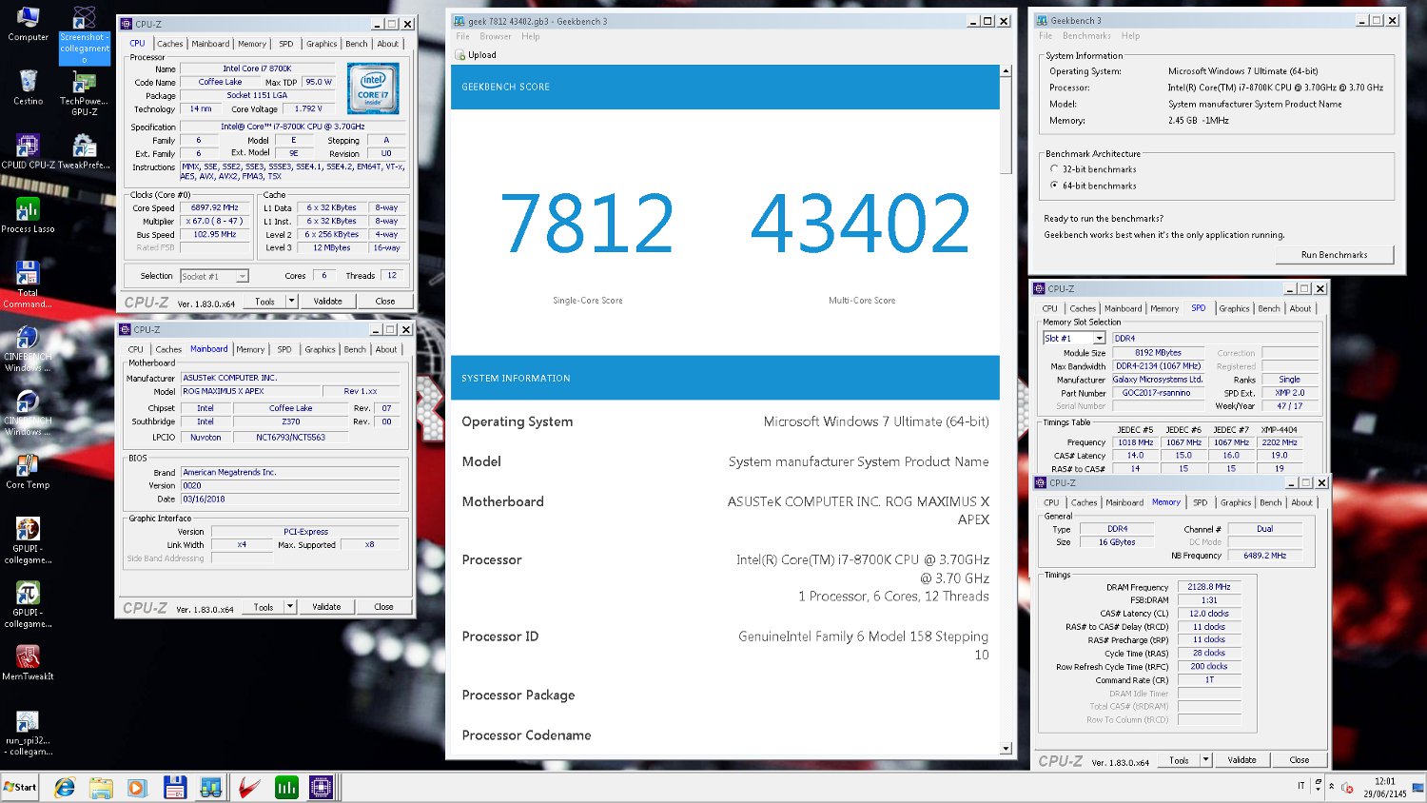1427x803 pixels.
Task: Click Validate in CPU-Z timings window
Action: 1241,760
